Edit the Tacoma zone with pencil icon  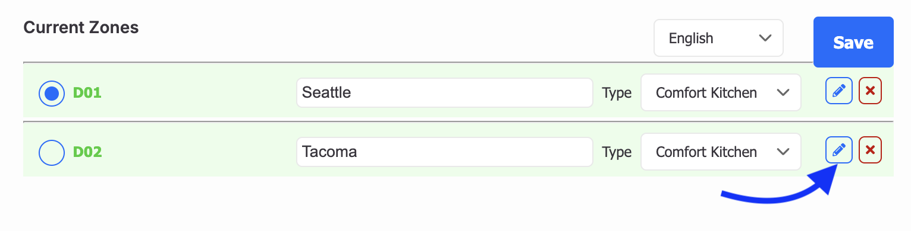point(839,150)
